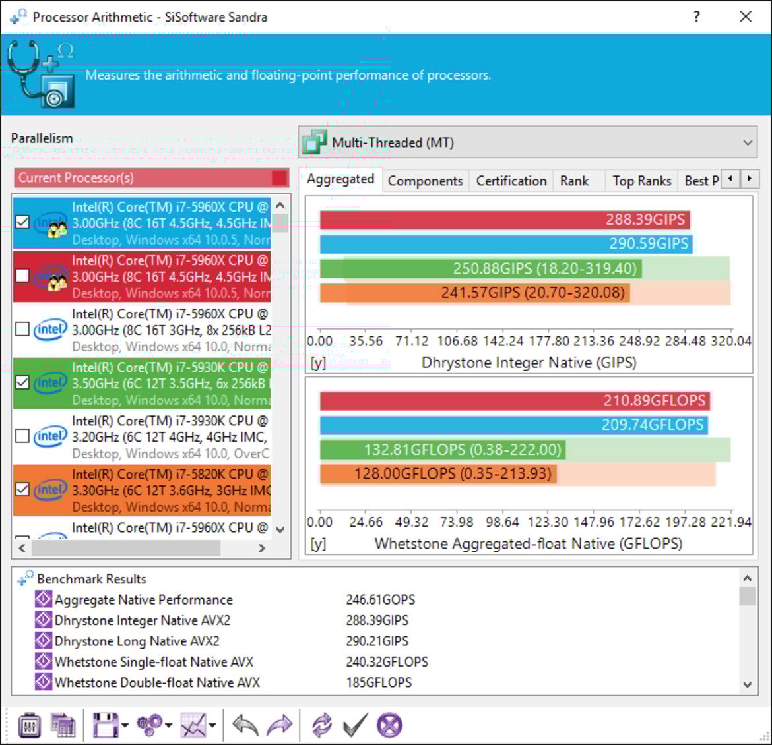
Task: Click the green 250.88GIPS bar
Action: (x=480, y=269)
